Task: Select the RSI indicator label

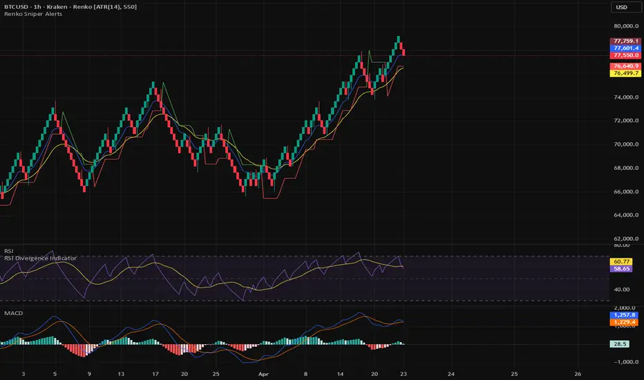Action: (x=8, y=251)
